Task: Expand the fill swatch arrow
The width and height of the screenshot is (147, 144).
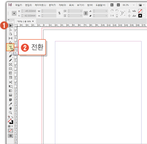Action: [x=144, y=11]
